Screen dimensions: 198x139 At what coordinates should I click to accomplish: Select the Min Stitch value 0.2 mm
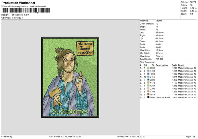pos(159,53)
